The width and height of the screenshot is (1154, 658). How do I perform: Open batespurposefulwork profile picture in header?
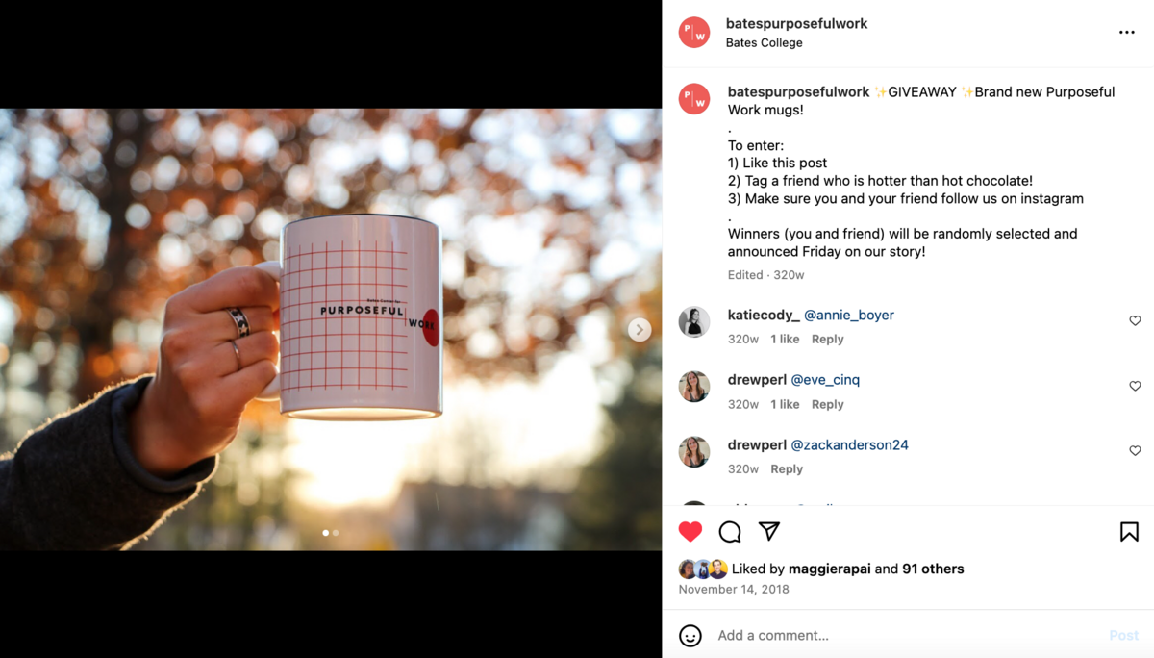pos(694,33)
